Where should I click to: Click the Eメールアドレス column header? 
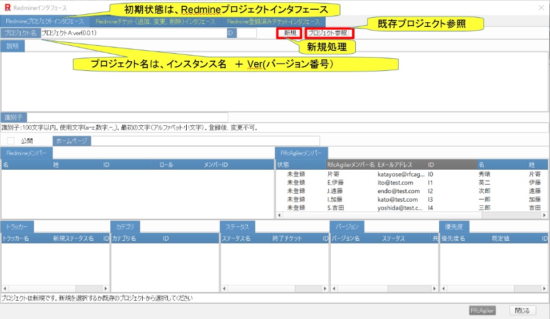click(401, 165)
